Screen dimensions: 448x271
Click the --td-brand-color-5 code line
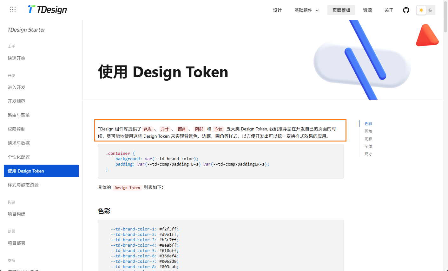[145, 251]
